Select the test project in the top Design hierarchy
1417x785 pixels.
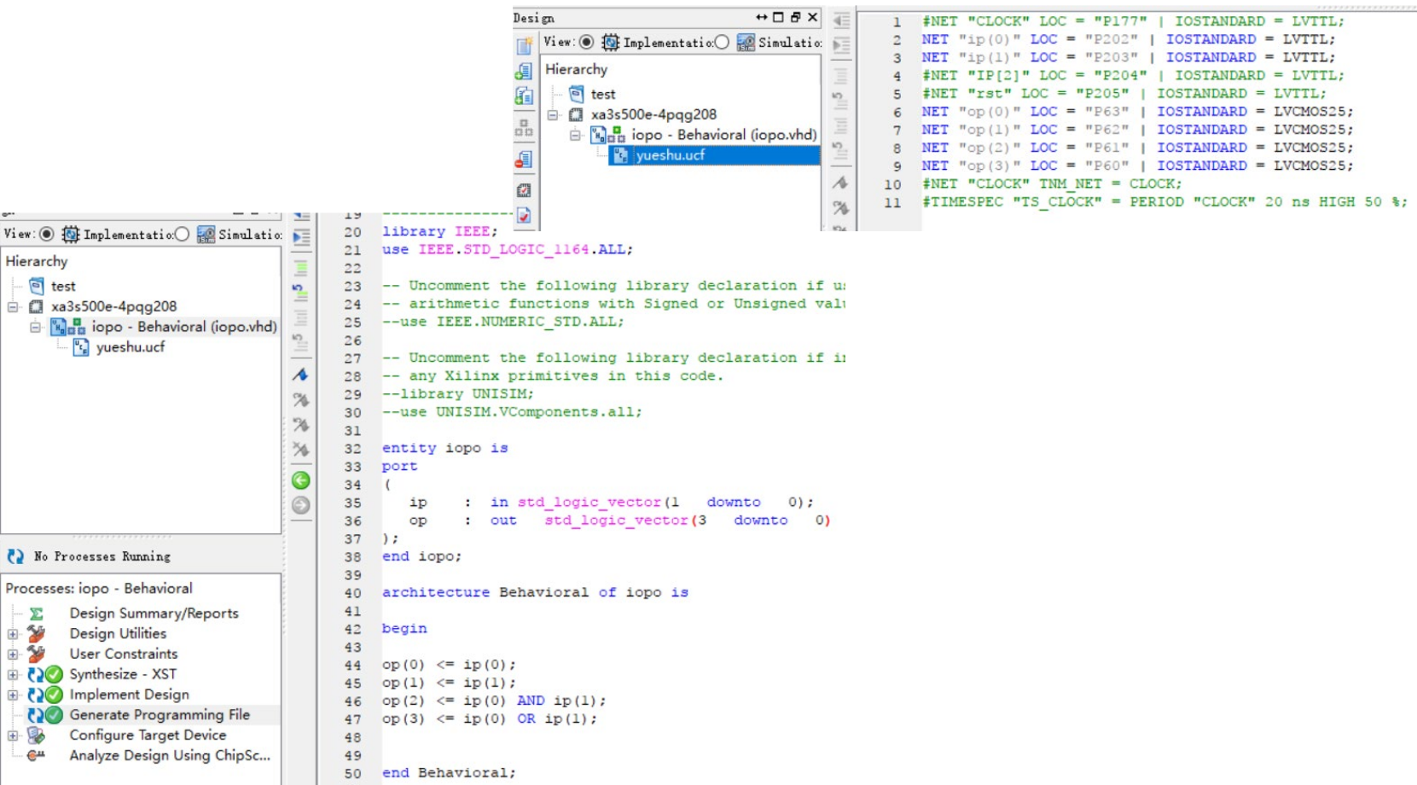602,94
